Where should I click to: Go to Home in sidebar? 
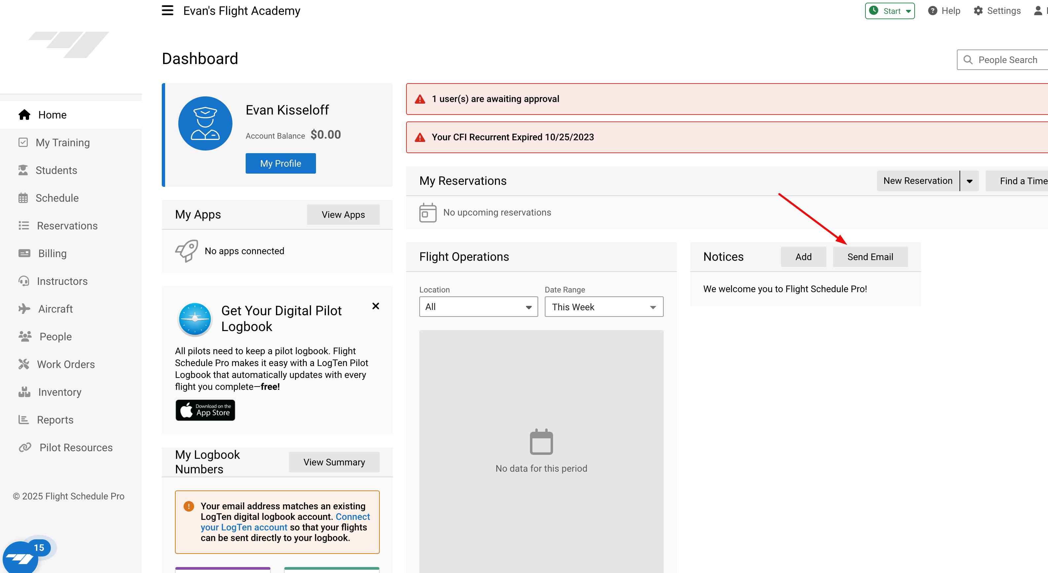click(x=71, y=115)
